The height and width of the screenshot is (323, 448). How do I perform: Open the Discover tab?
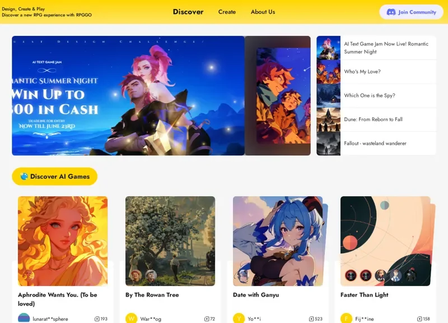(x=188, y=12)
